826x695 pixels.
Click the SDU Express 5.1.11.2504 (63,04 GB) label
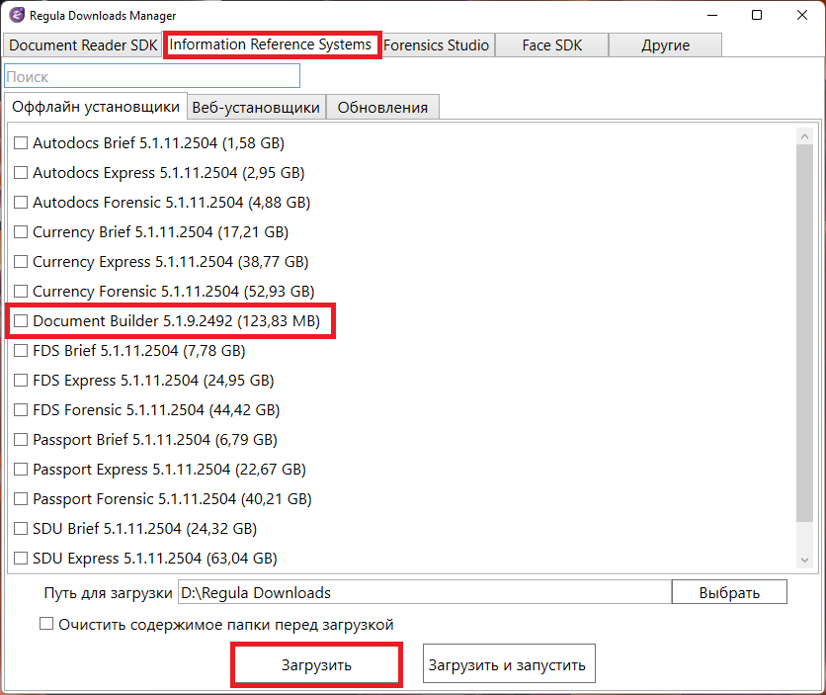155,558
